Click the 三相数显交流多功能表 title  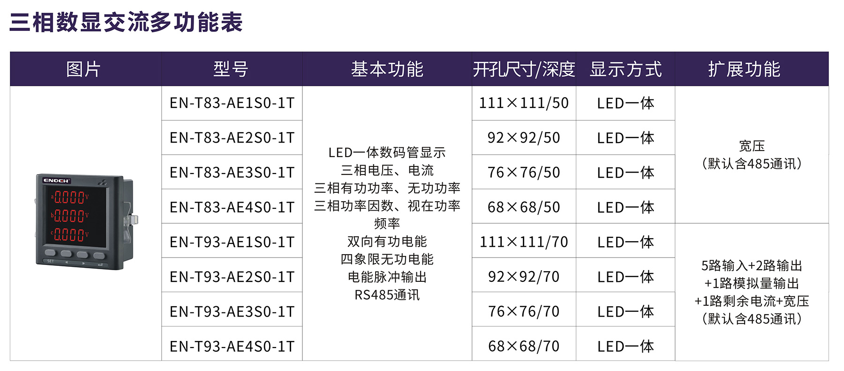126,23
